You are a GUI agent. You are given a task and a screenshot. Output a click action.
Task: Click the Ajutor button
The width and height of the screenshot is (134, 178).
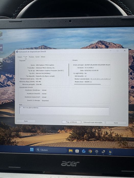[x=26, y=121]
